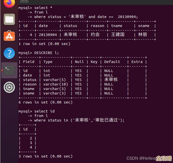
Task: Select 'tname' field name in describe output
Action: (29, 89)
